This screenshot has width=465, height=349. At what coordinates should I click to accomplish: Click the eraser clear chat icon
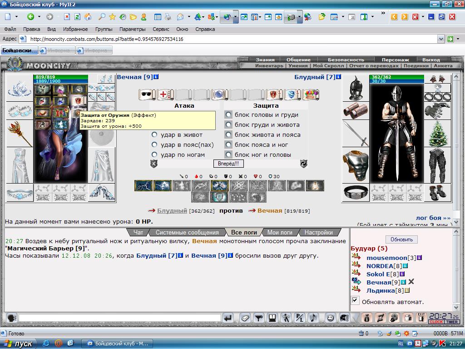[245, 318]
